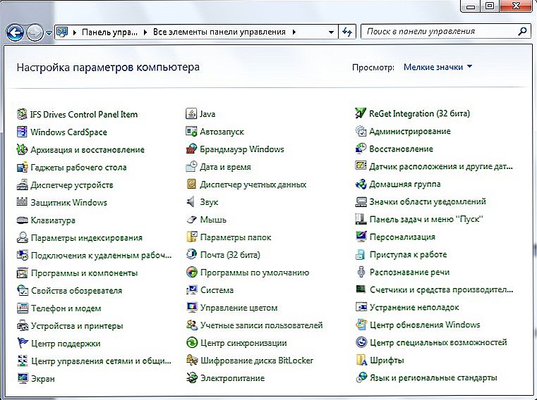Open the Программы по умолчанию icon
Screen dimensions: 537x400
[x=191, y=273]
